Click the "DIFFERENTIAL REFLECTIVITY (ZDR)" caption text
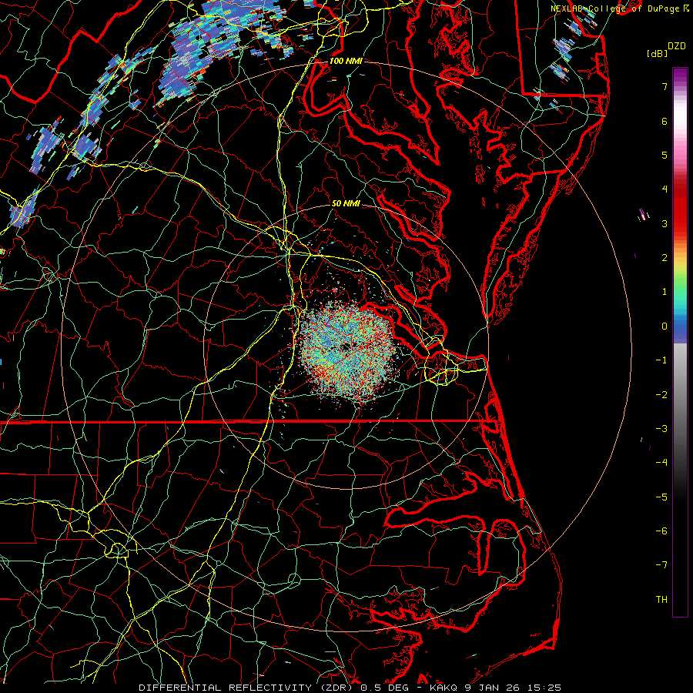 tap(247, 688)
